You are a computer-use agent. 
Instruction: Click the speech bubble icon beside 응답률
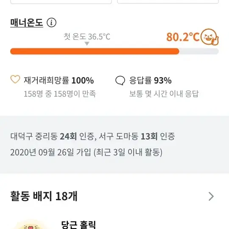(120, 80)
